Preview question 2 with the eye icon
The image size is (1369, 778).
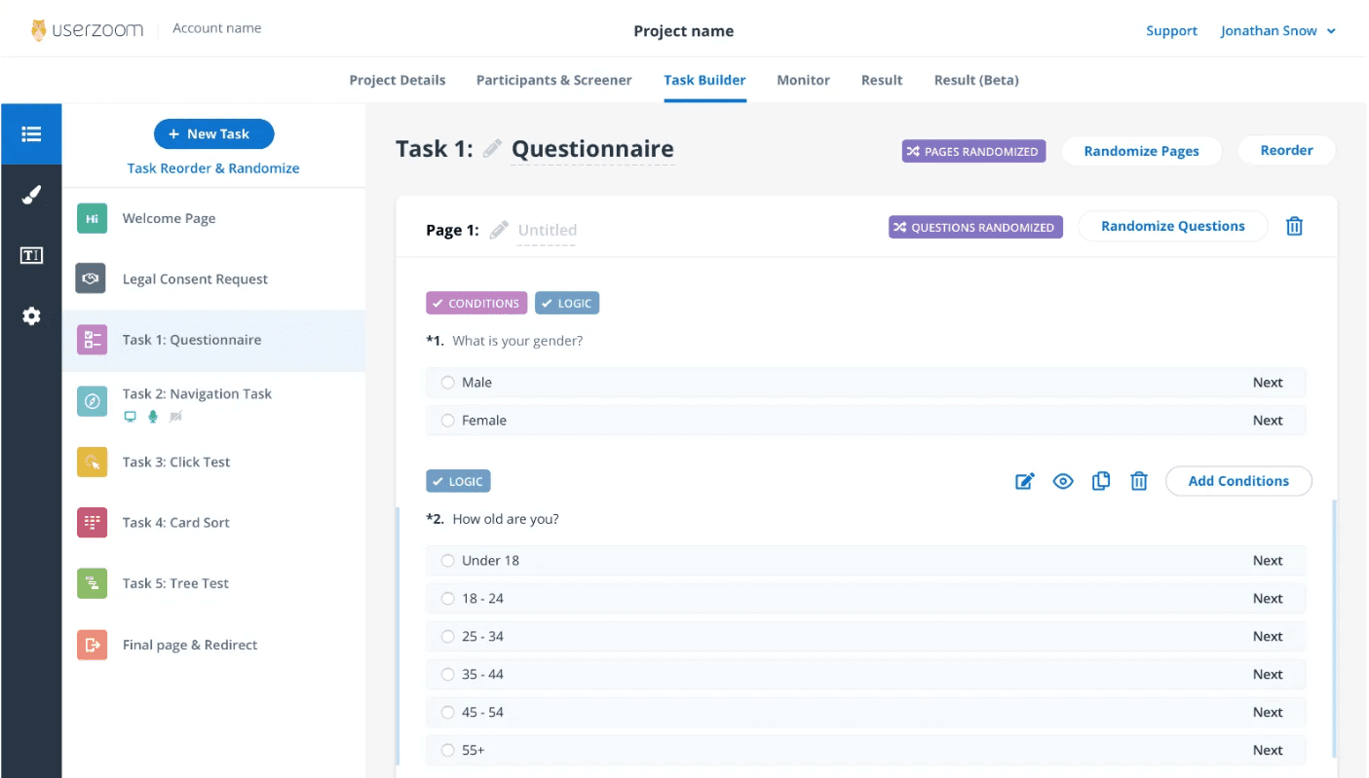pyautogui.click(x=1062, y=480)
